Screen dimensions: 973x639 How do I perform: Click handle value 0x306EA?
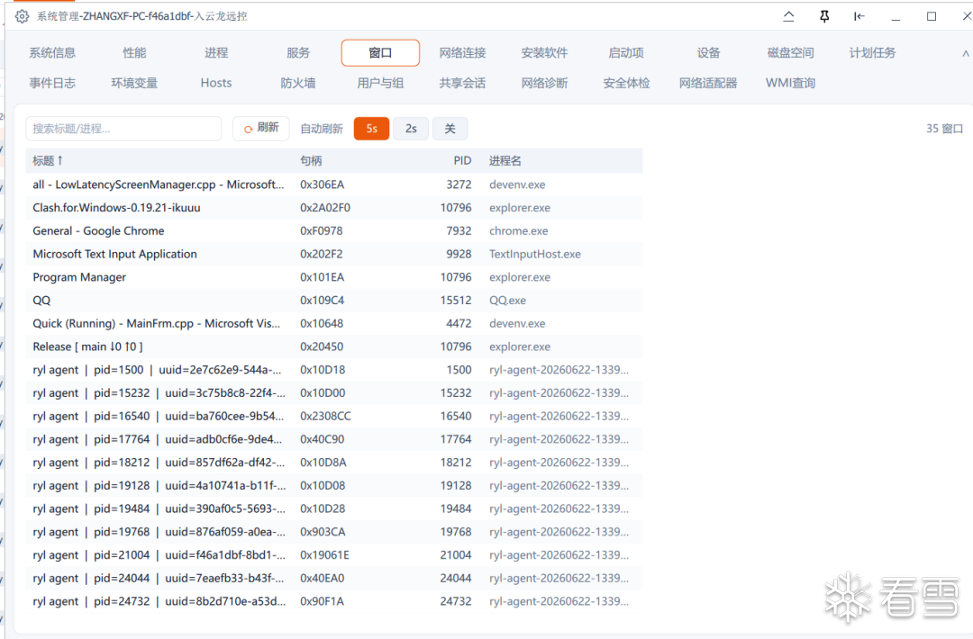click(x=322, y=184)
